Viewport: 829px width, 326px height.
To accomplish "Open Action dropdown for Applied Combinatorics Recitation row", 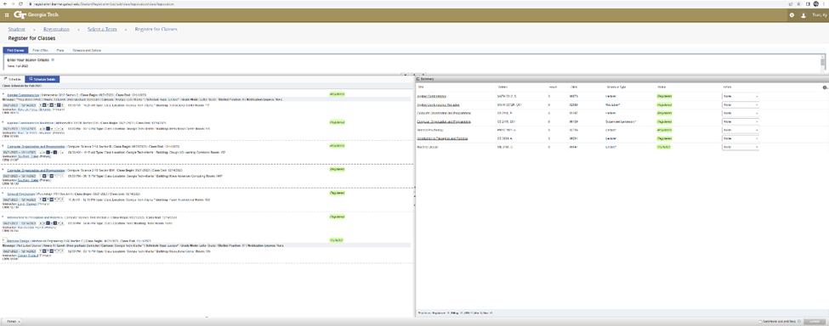I will pyautogui.click(x=741, y=105).
